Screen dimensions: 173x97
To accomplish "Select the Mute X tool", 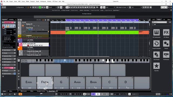I will click(81, 7).
